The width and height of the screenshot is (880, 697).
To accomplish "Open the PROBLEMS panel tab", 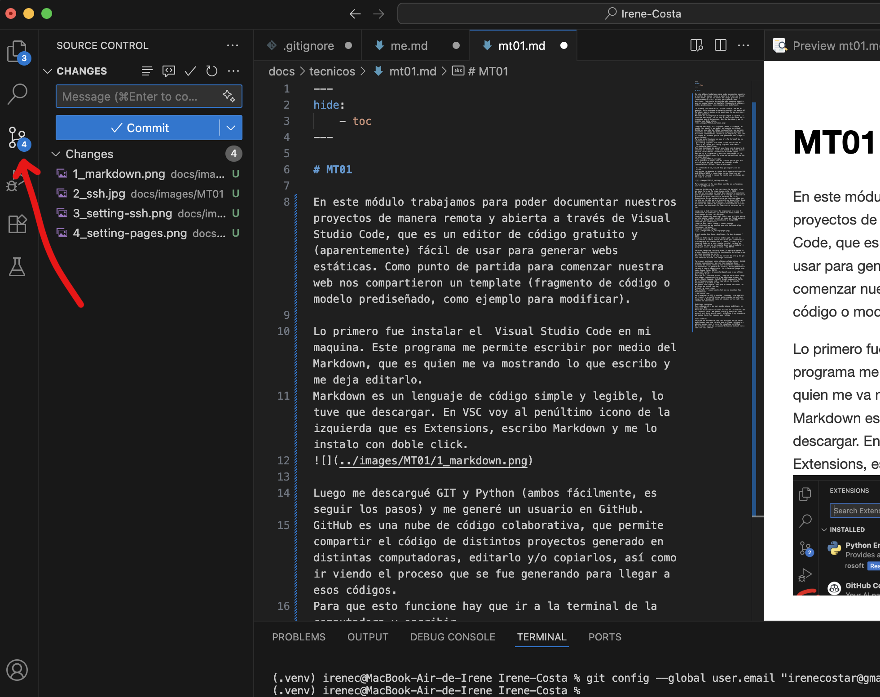I will (299, 637).
